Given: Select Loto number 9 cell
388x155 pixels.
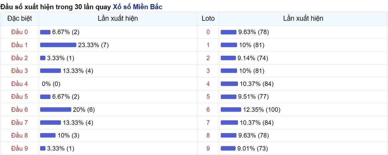Looking at the screenshot, I should [x=208, y=148].
